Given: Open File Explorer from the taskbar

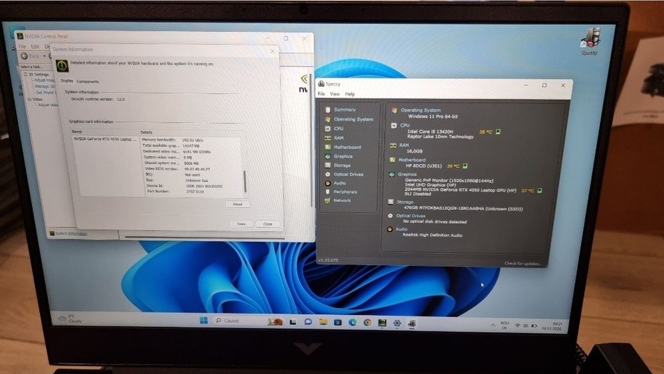Looking at the screenshot, I should pos(323,322).
